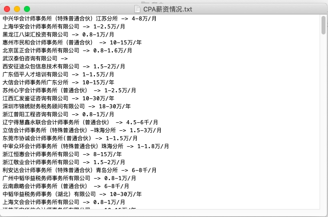
Task: Click the line 辽宁得慧鑫永联合会计师事务所
Action: [80, 122]
